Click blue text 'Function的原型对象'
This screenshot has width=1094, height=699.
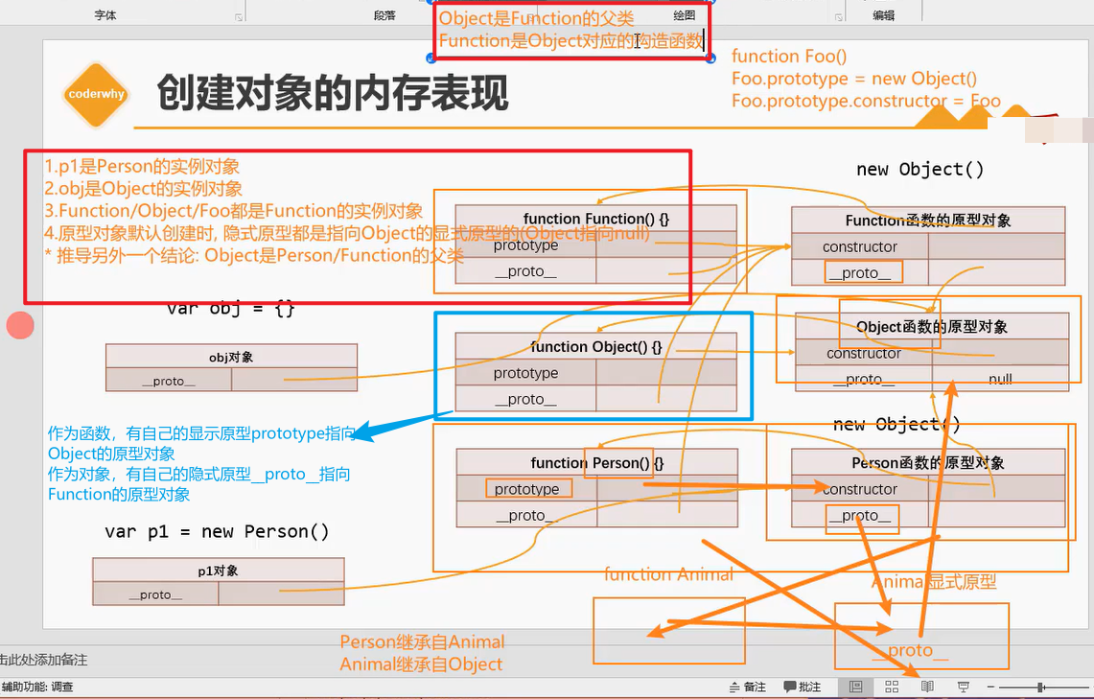(x=119, y=495)
